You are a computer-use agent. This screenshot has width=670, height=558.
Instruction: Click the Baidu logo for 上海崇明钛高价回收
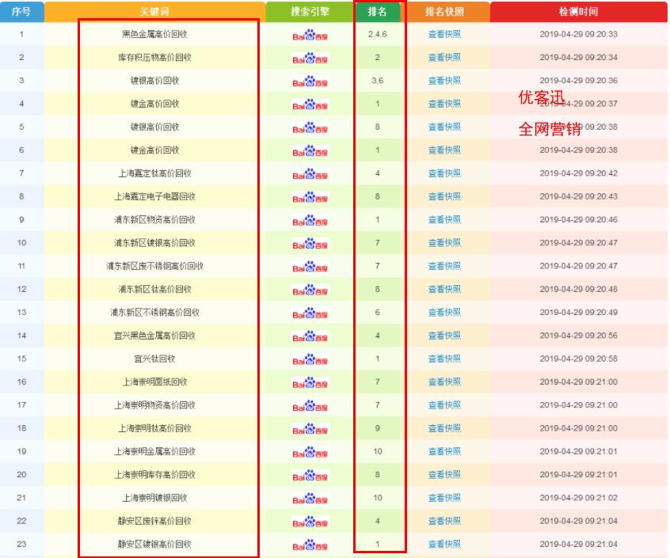point(310,429)
